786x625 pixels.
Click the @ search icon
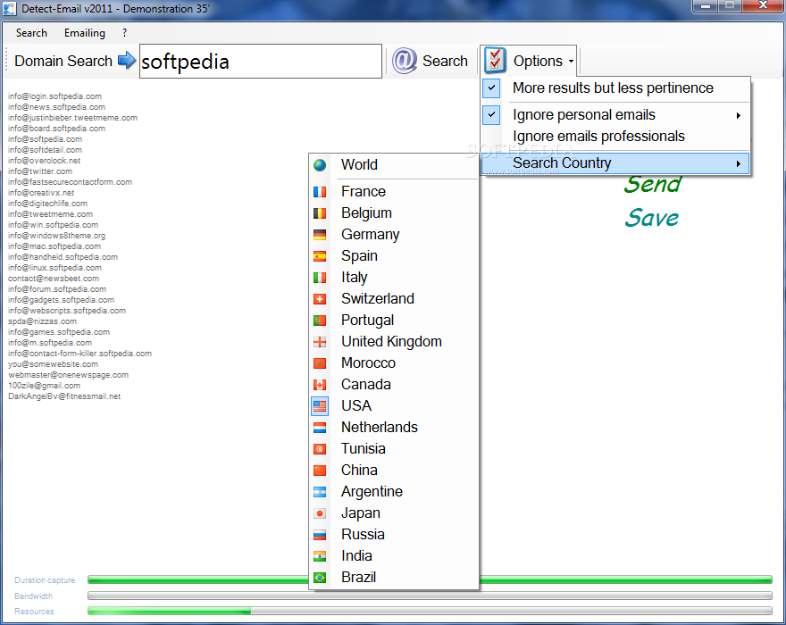[405, 61]
